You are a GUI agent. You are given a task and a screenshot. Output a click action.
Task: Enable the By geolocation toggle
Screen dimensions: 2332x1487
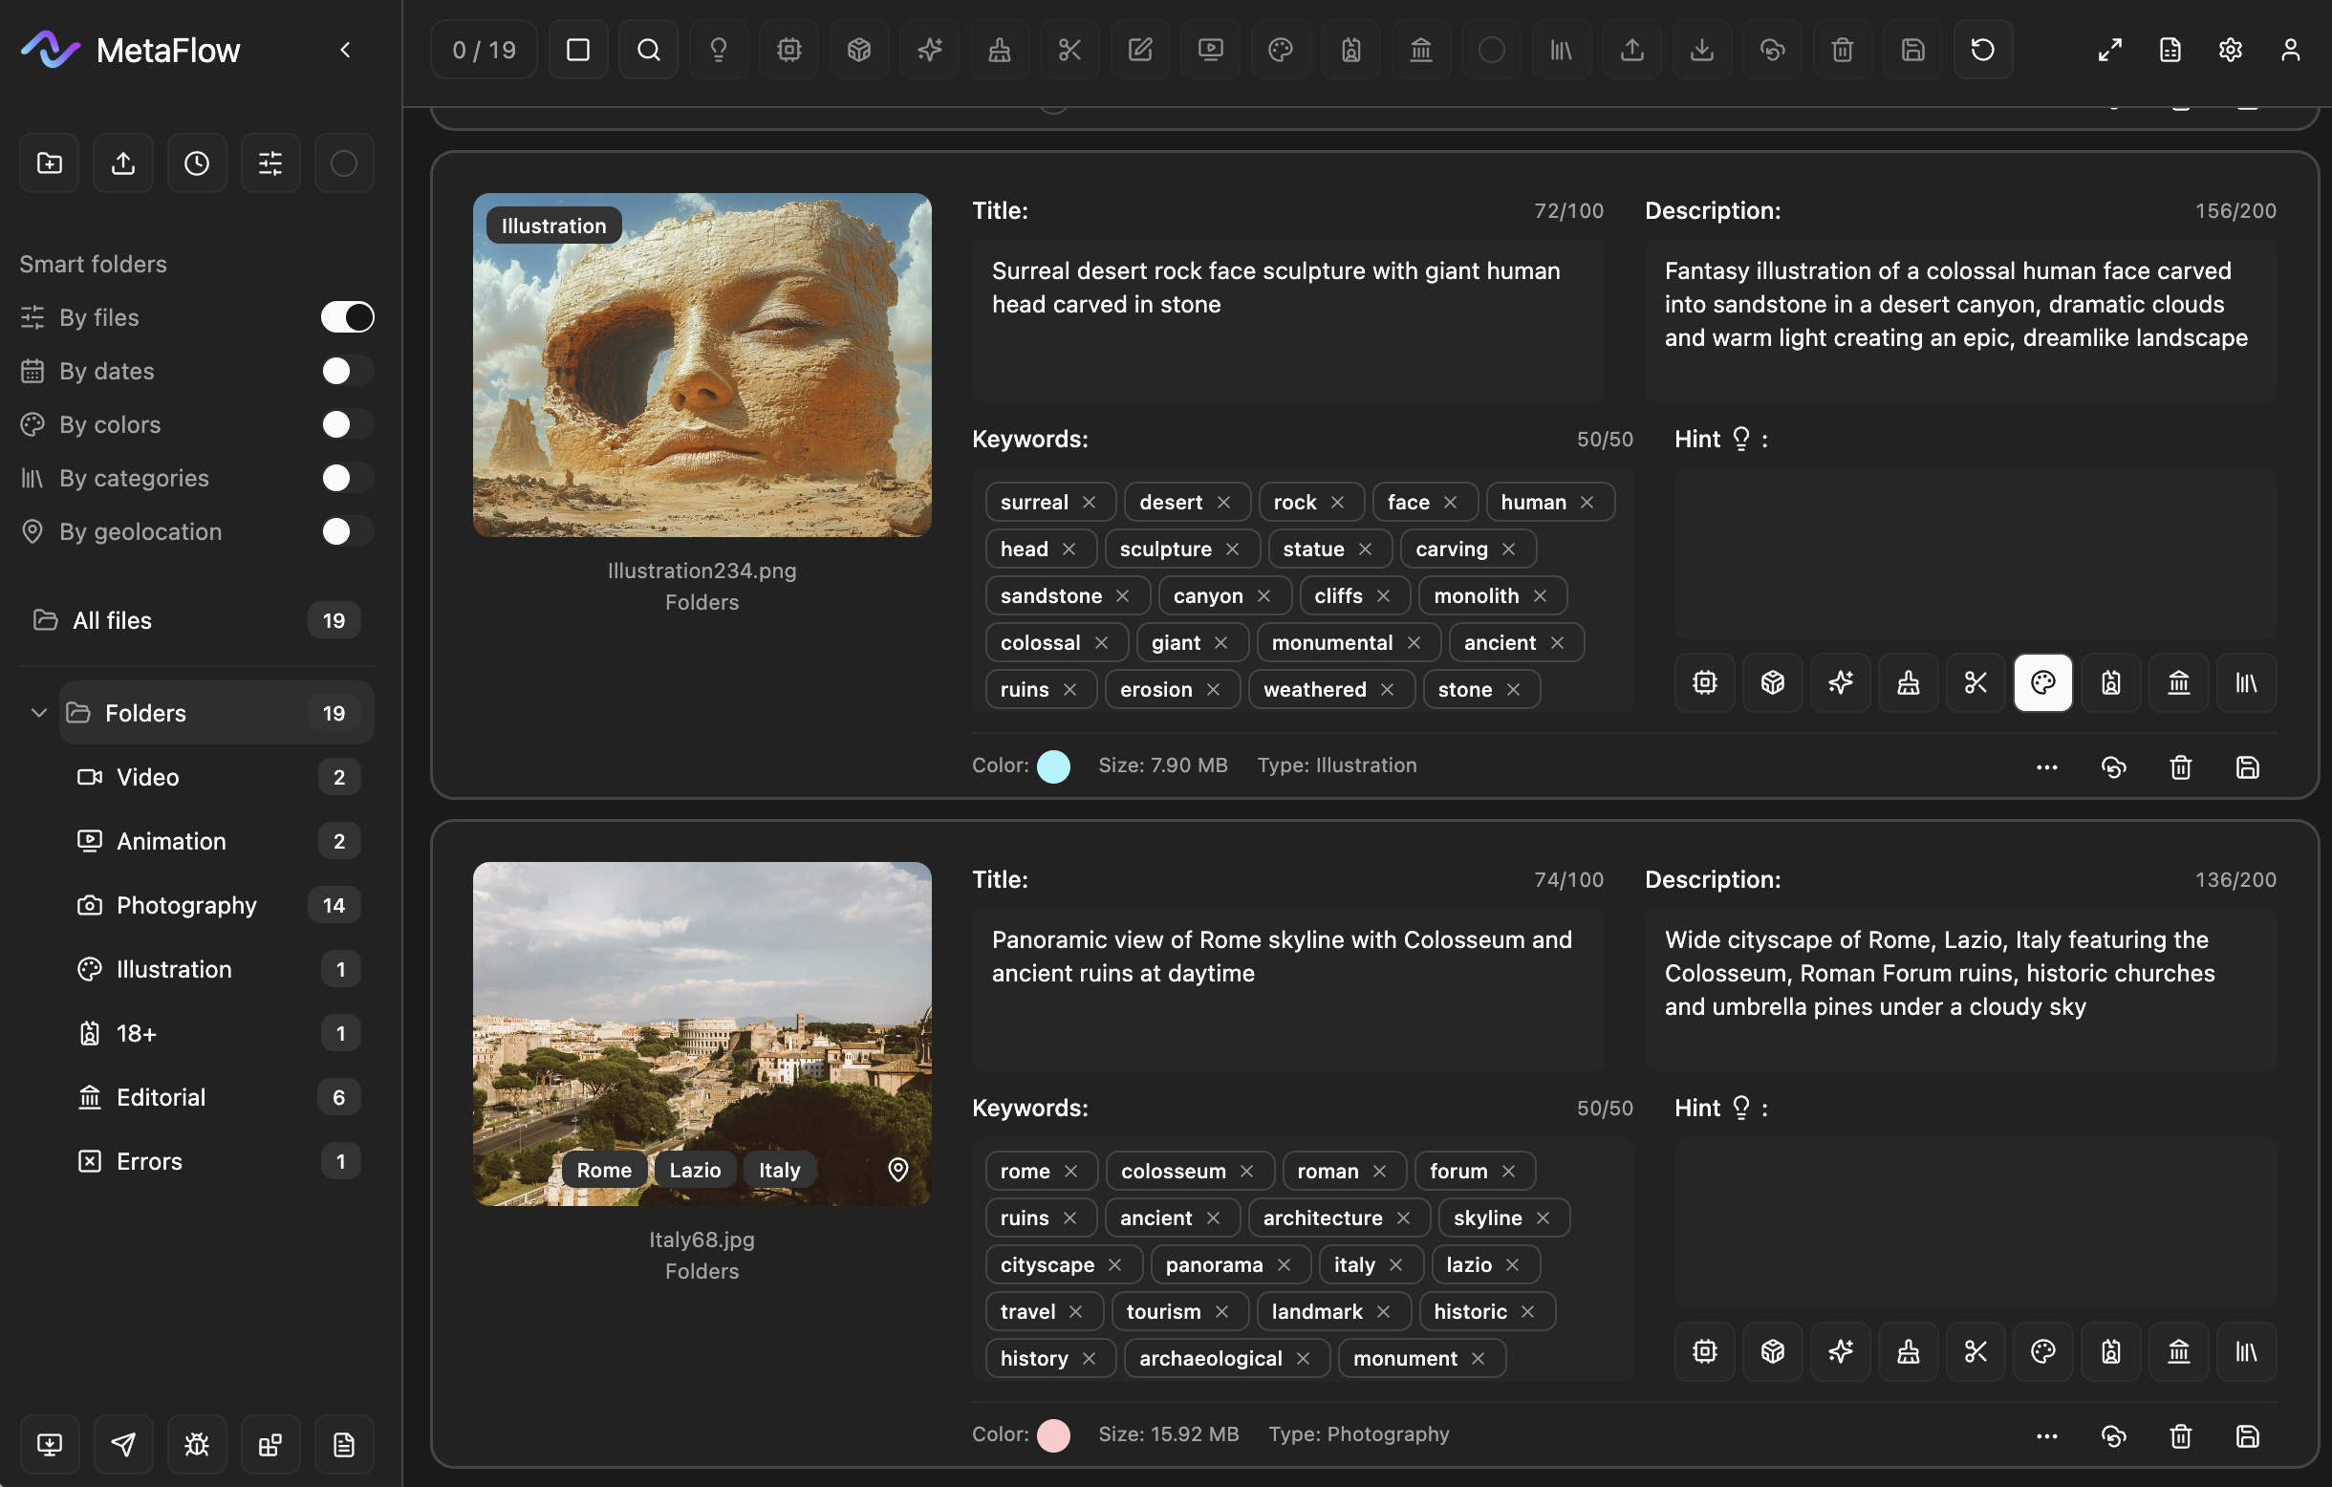pyautogui.click(x=347, y=531)
